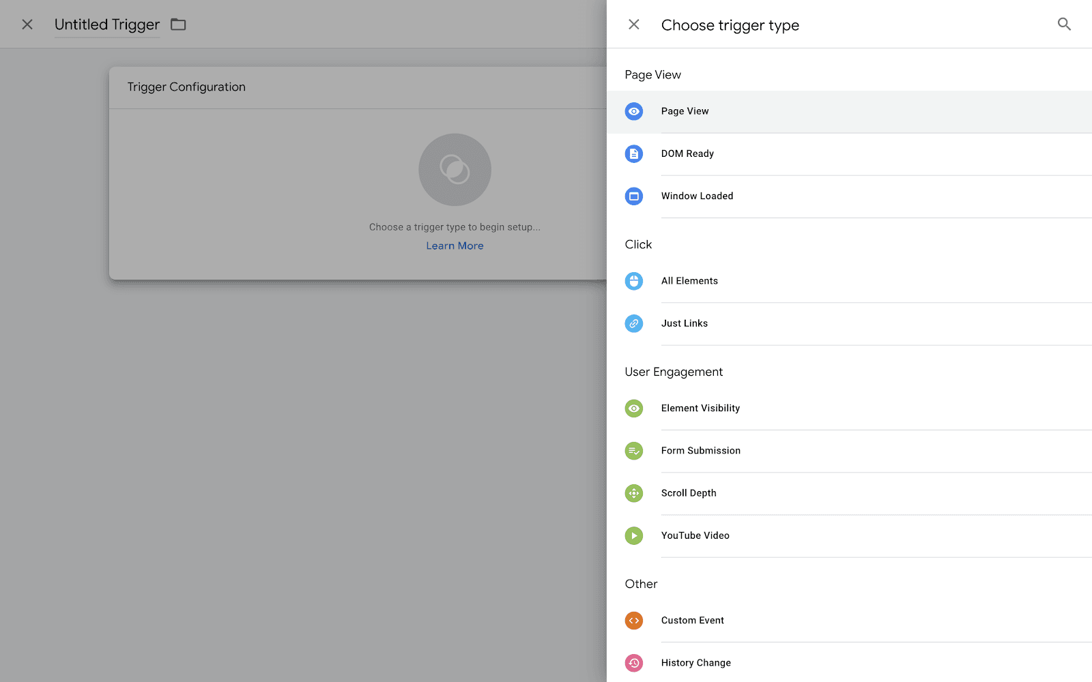This screenshot has height=682, width=1092.
Task: Pick the Custom Event trigger option
Action: click(692, 621)
